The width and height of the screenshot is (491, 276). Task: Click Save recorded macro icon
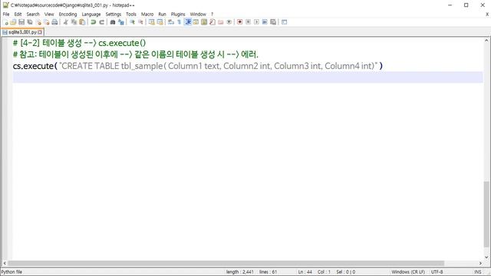[x=273, y=22]
